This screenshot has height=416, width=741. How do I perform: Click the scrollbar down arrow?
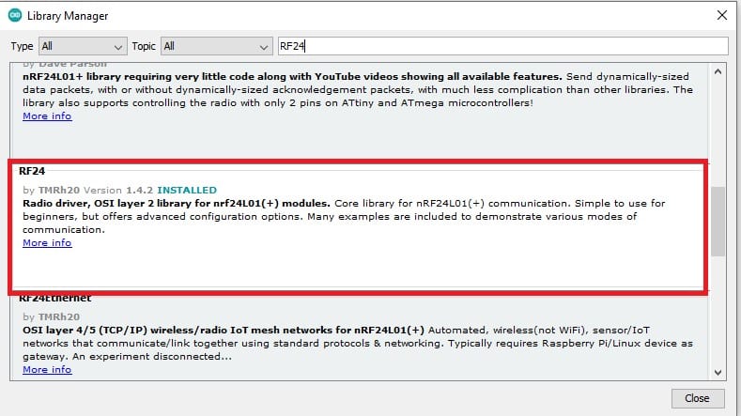pos(718,373)
